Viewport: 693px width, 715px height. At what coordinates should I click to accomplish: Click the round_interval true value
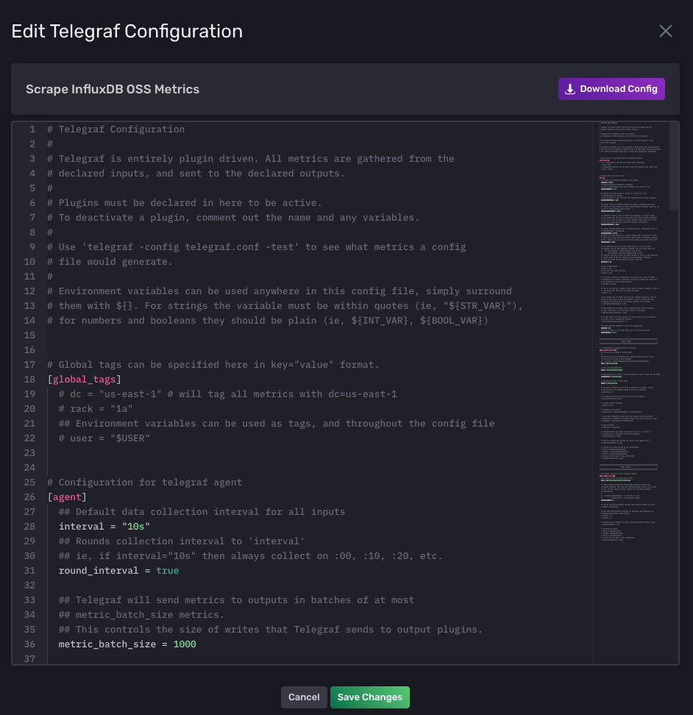167,571
